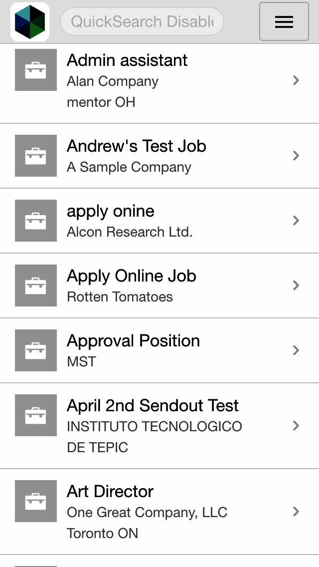This screenshot has height=567, width=319.
Task: Expand Admin assistant row chevron
Action: point(296,80)
